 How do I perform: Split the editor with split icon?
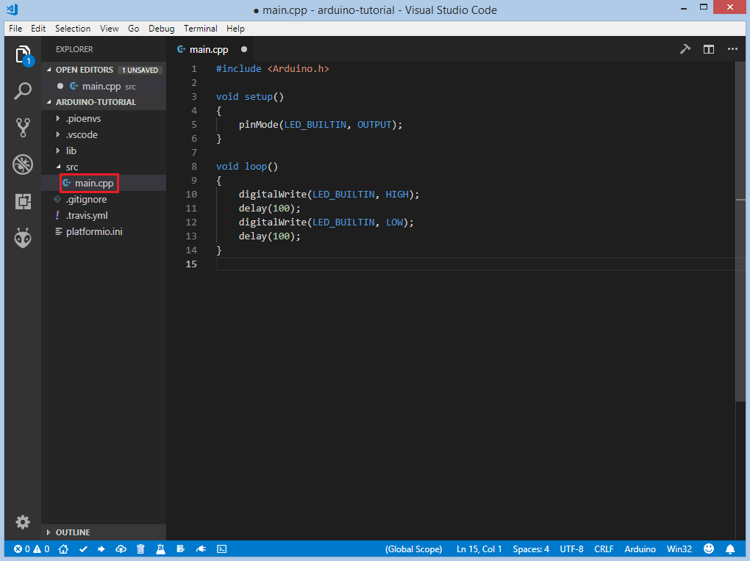click(708, 49)
